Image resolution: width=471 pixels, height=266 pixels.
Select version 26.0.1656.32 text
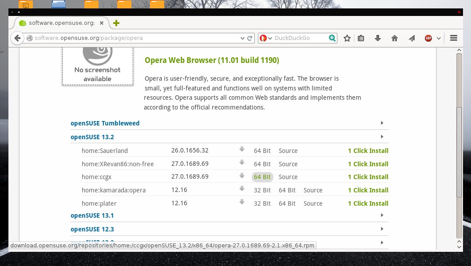click(x=190, y=151)
